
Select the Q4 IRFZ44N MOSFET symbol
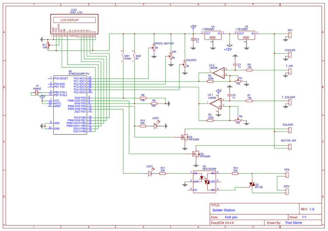tap(195, 154)
